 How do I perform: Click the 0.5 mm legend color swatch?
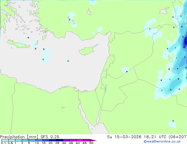click(x=12, y=140)
